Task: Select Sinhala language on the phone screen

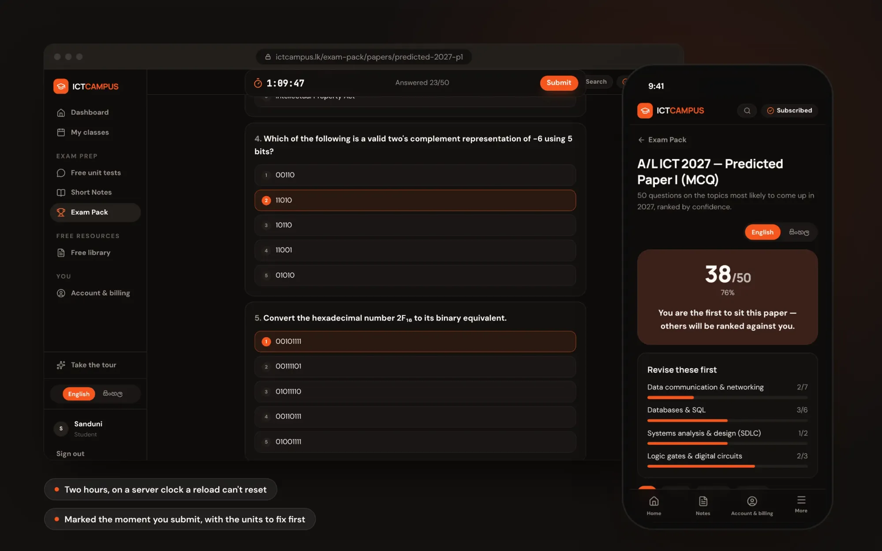Action: pyautogui.click(x=799, y=232)
